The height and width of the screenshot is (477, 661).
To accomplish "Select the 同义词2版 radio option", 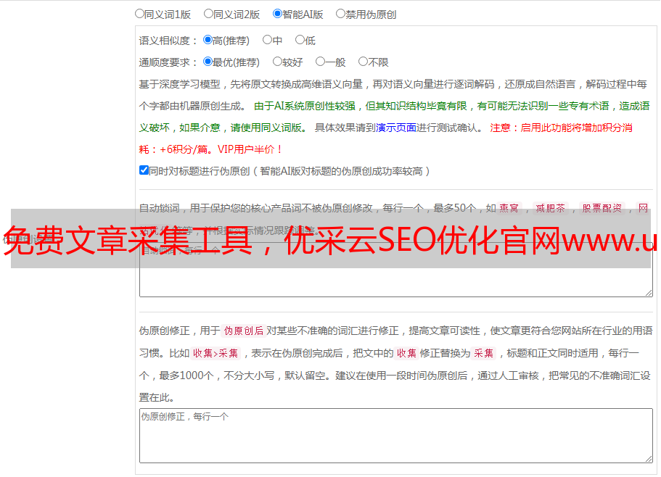I will pyautogui.click(x=208, y=14).
